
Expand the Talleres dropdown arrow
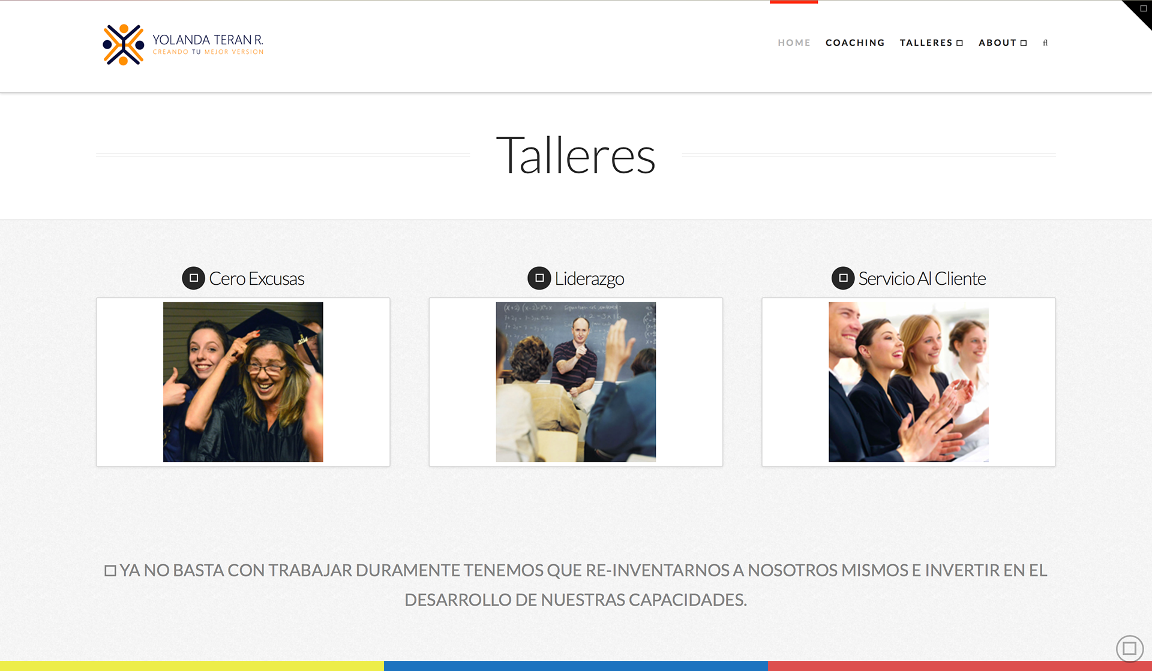coord(959,43)
